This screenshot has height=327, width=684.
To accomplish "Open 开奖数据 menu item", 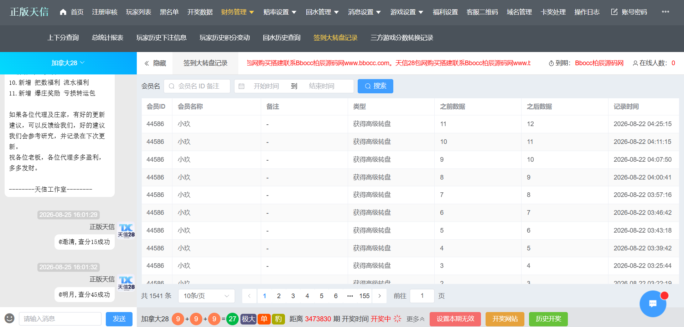I will 200,12.
